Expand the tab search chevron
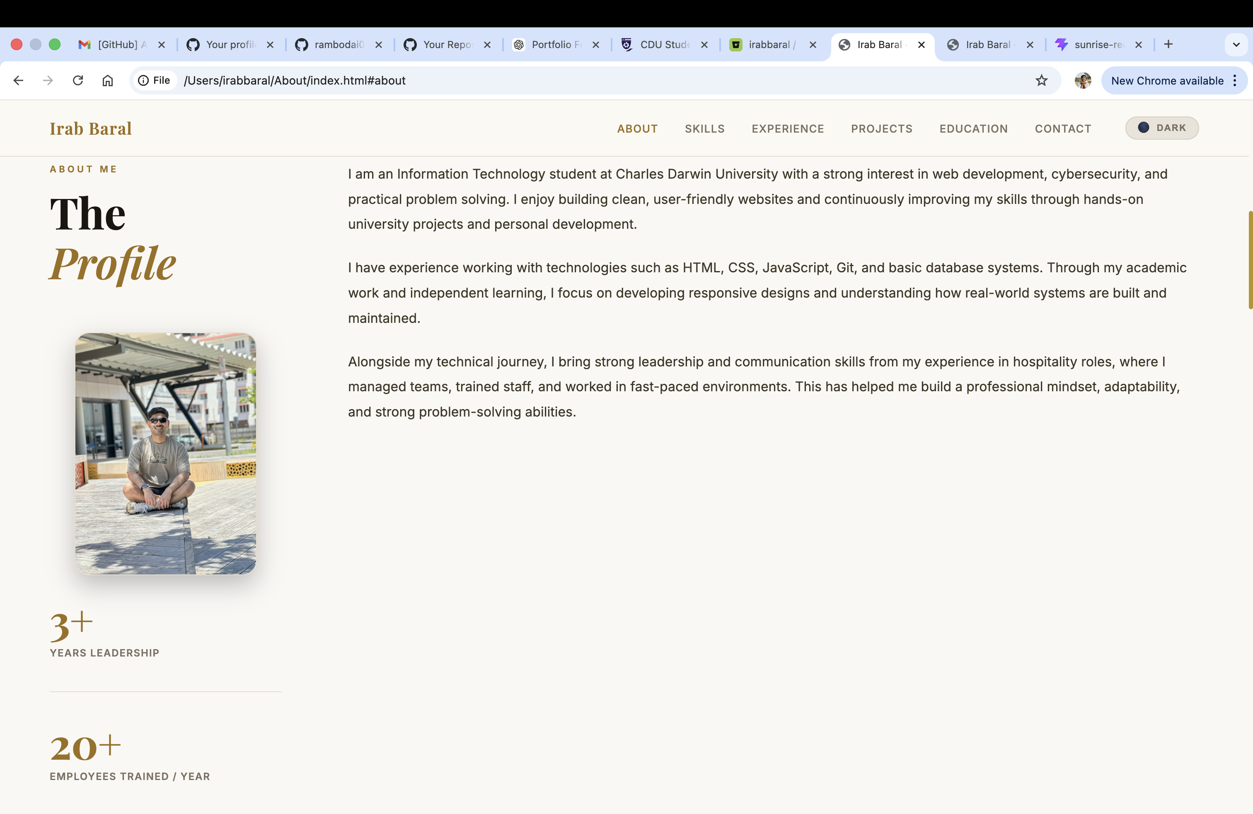1253x814 pixels. (x=1236, y=44)
